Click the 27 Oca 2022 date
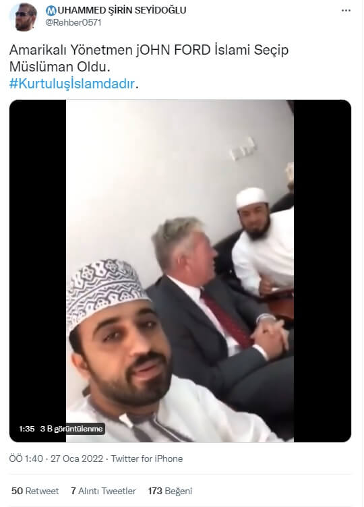 point(77,458)
